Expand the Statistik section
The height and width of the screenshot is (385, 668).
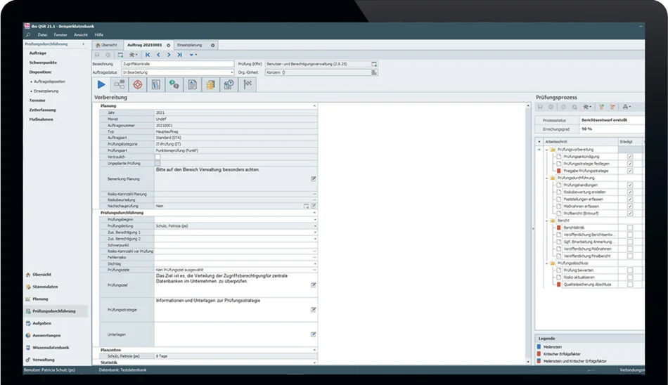click(x=314, y=363)
